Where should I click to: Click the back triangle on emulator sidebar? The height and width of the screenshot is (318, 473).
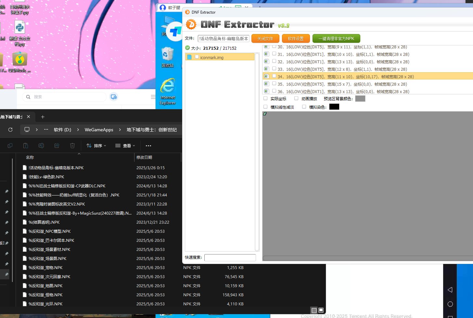[450, 290]
